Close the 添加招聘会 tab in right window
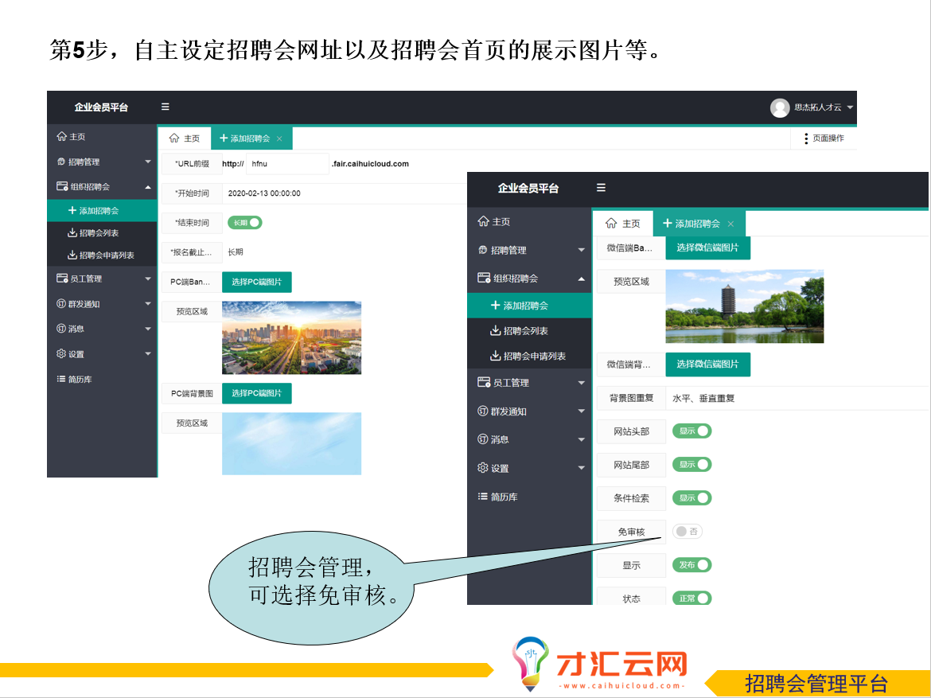The image size is (931, 698). click(730, 224)
